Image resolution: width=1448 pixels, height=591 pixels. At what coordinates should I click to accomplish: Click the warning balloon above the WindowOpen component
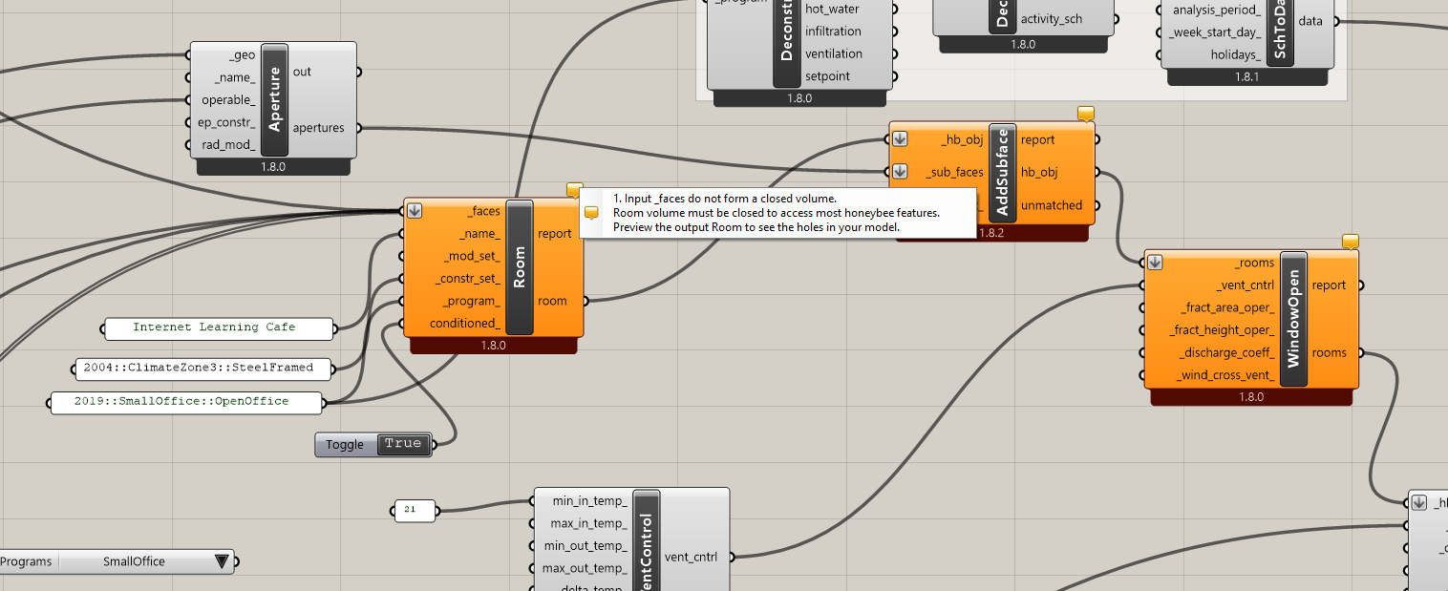point(1350,242)
